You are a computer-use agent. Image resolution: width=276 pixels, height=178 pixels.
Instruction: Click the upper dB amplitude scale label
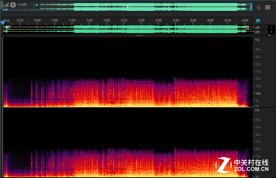point(257,27)
